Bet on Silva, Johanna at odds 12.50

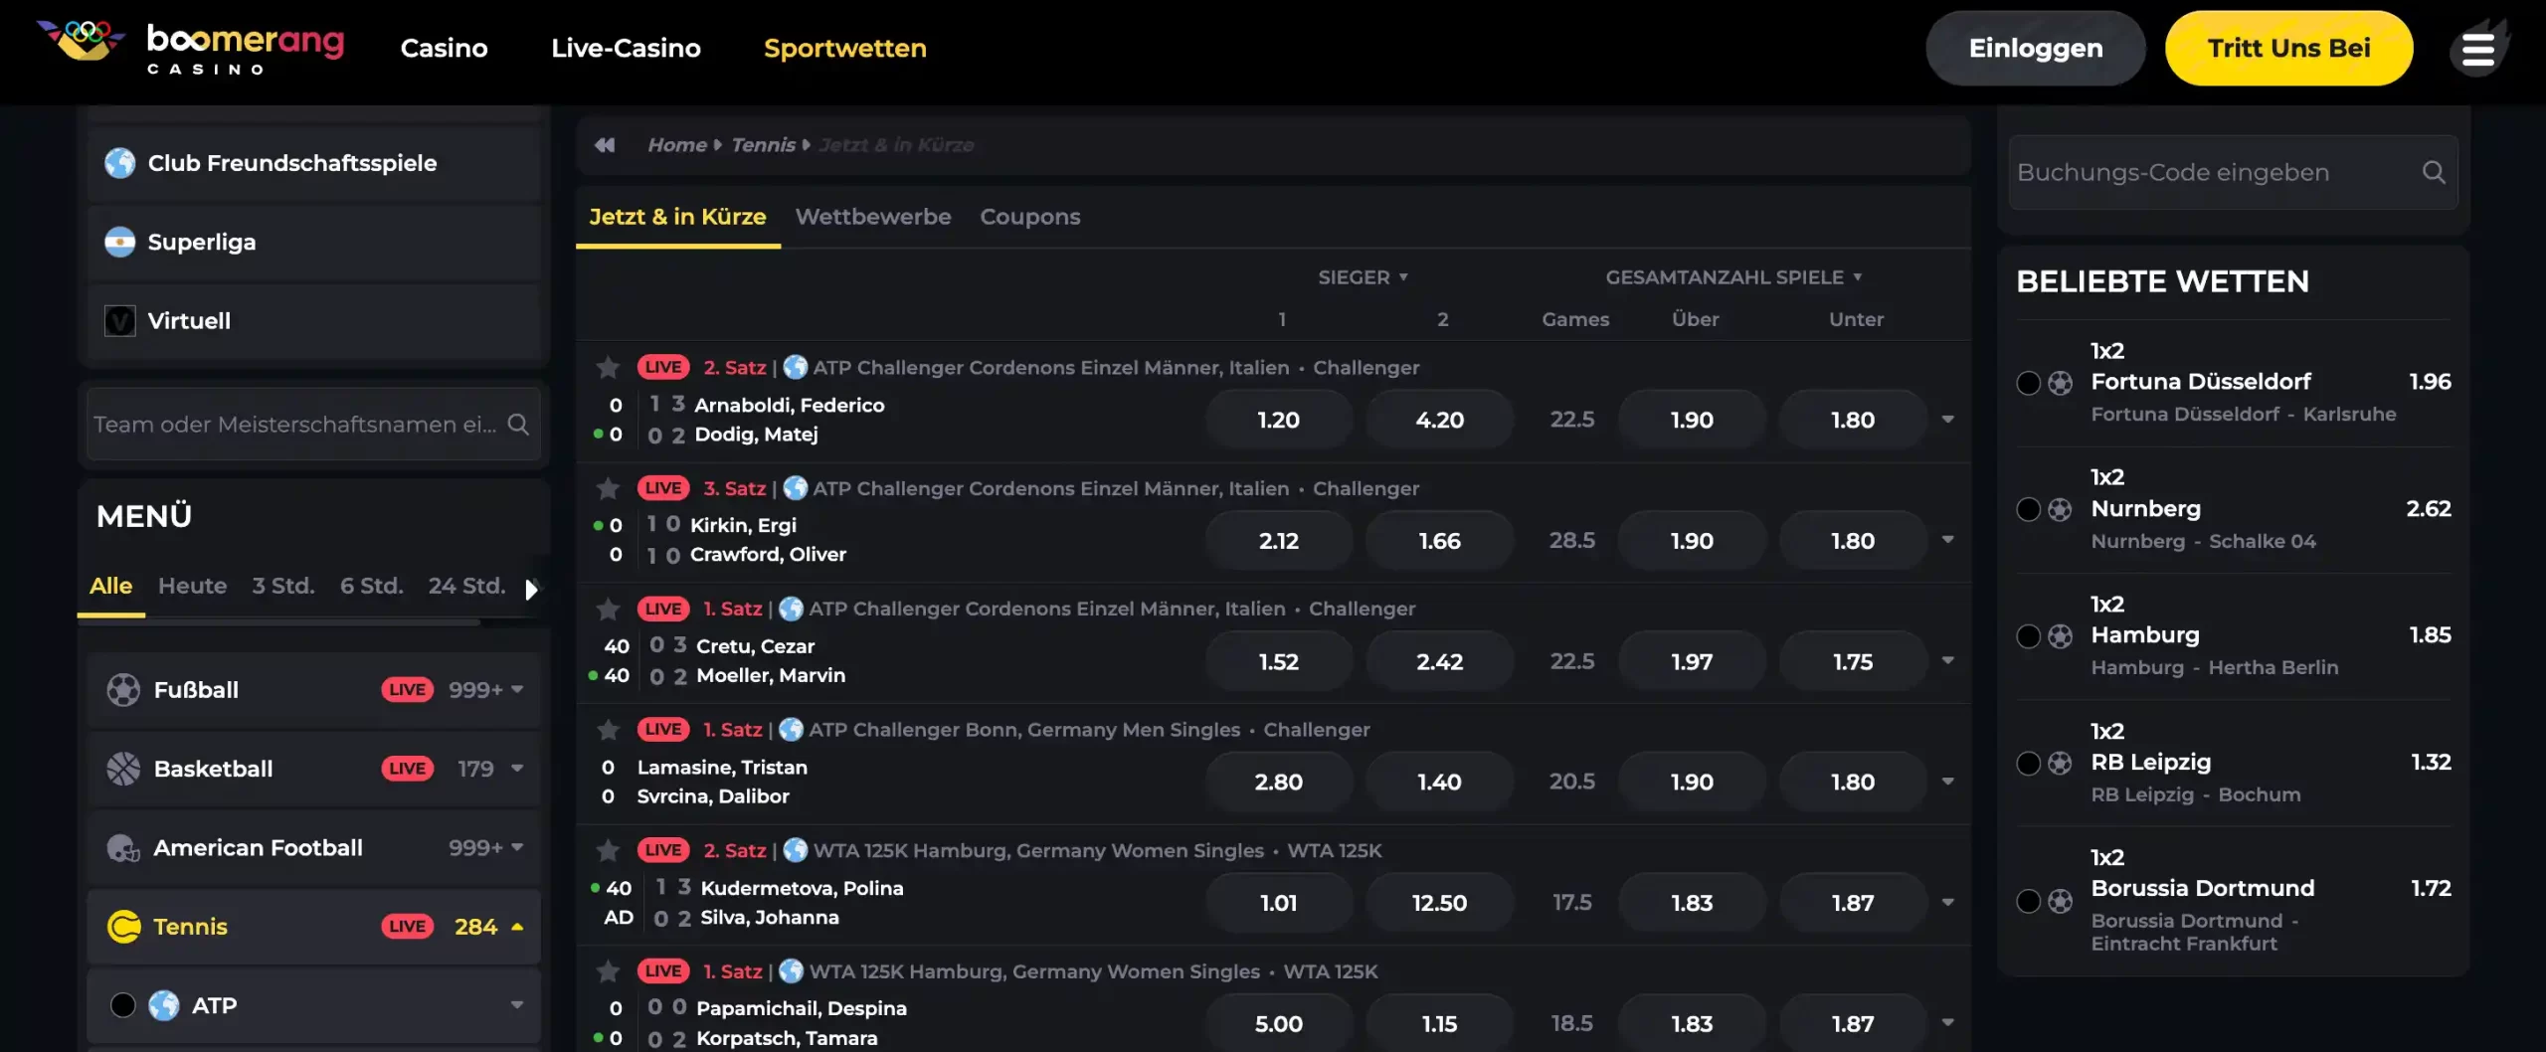pyautogui.click(x=1440, y=903)
